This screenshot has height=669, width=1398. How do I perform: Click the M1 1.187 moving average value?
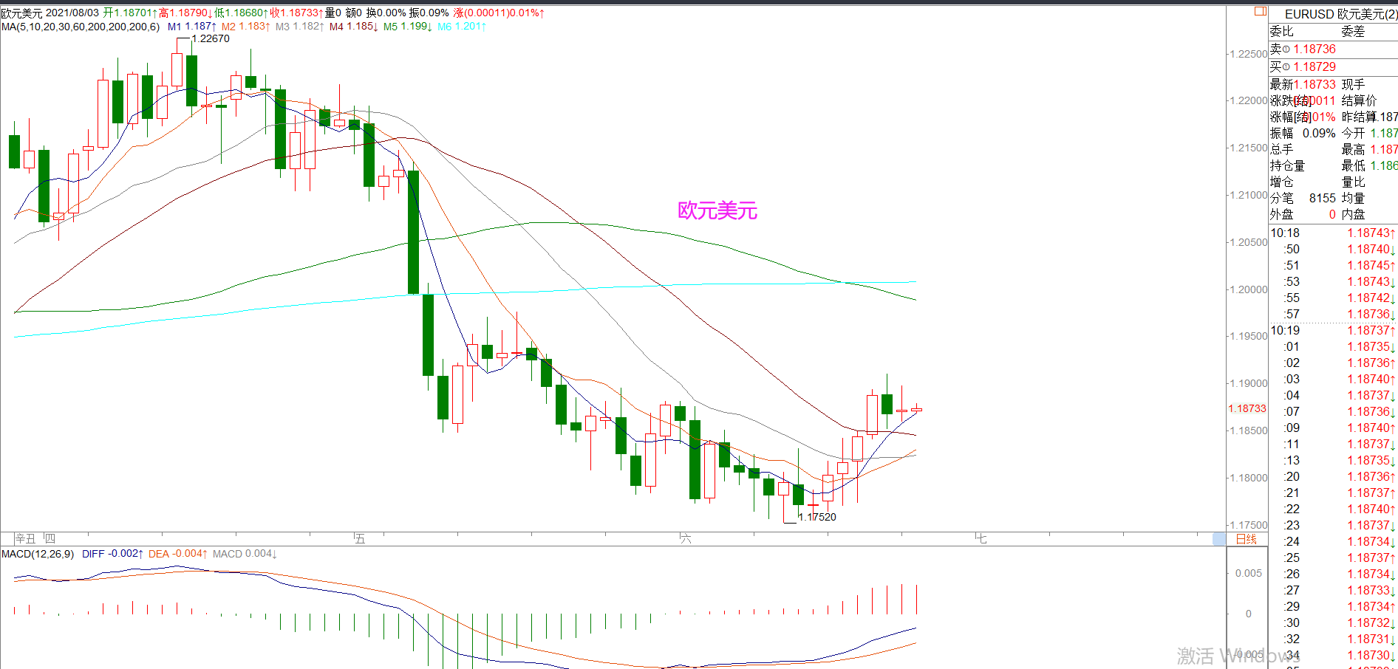pos(192,27)
